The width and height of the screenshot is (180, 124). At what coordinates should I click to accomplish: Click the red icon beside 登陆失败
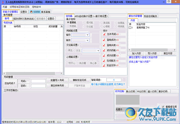click(104, 45)
